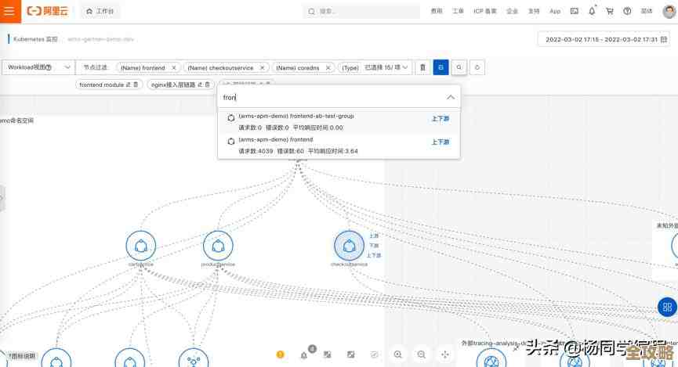Open the App menu item

pyautogui.click(x=555, y=11)
